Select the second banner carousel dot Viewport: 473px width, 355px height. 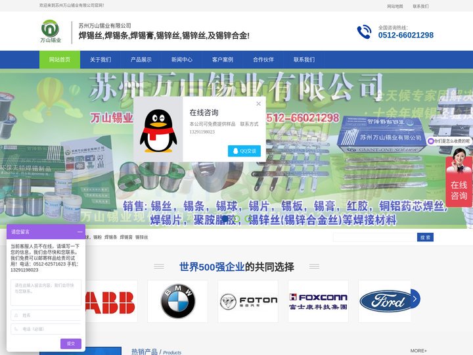pyautogui.click(x=236, y=218)
